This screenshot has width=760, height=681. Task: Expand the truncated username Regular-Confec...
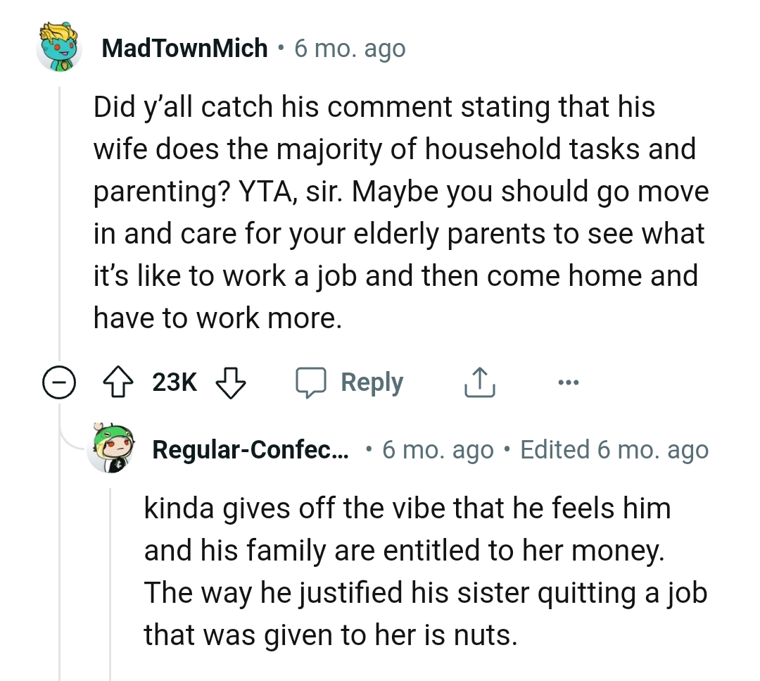coord(250,449)
